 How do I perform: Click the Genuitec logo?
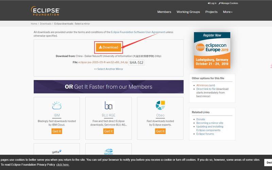108,151
